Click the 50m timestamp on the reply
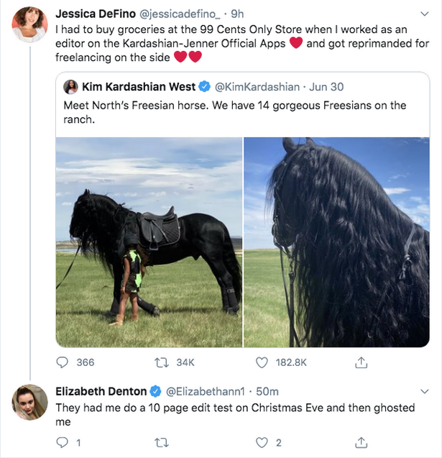This screenshot has width=442, height=458. [x=268, y=391]
